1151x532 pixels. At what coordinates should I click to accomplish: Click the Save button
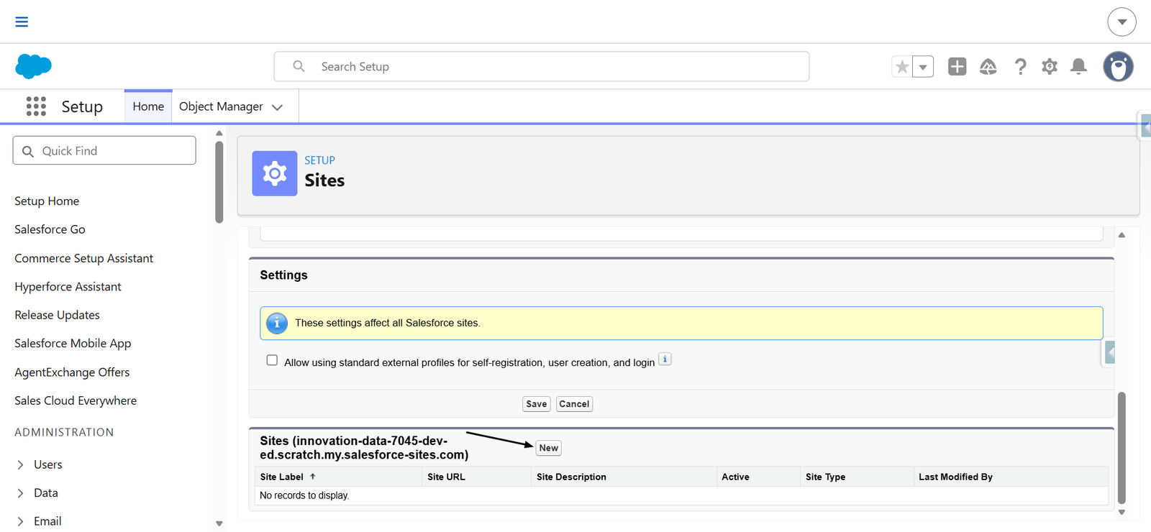point(536,404)
